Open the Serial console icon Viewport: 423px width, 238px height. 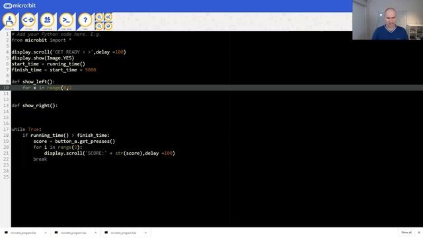(x=66, y=20)
